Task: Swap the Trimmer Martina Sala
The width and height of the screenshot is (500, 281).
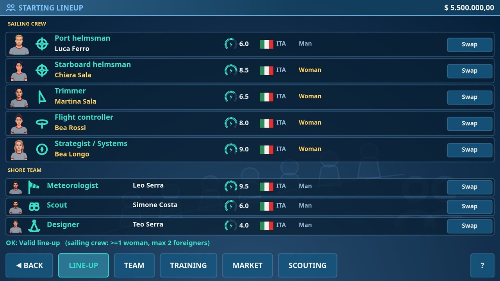Action: click(470, 97)
